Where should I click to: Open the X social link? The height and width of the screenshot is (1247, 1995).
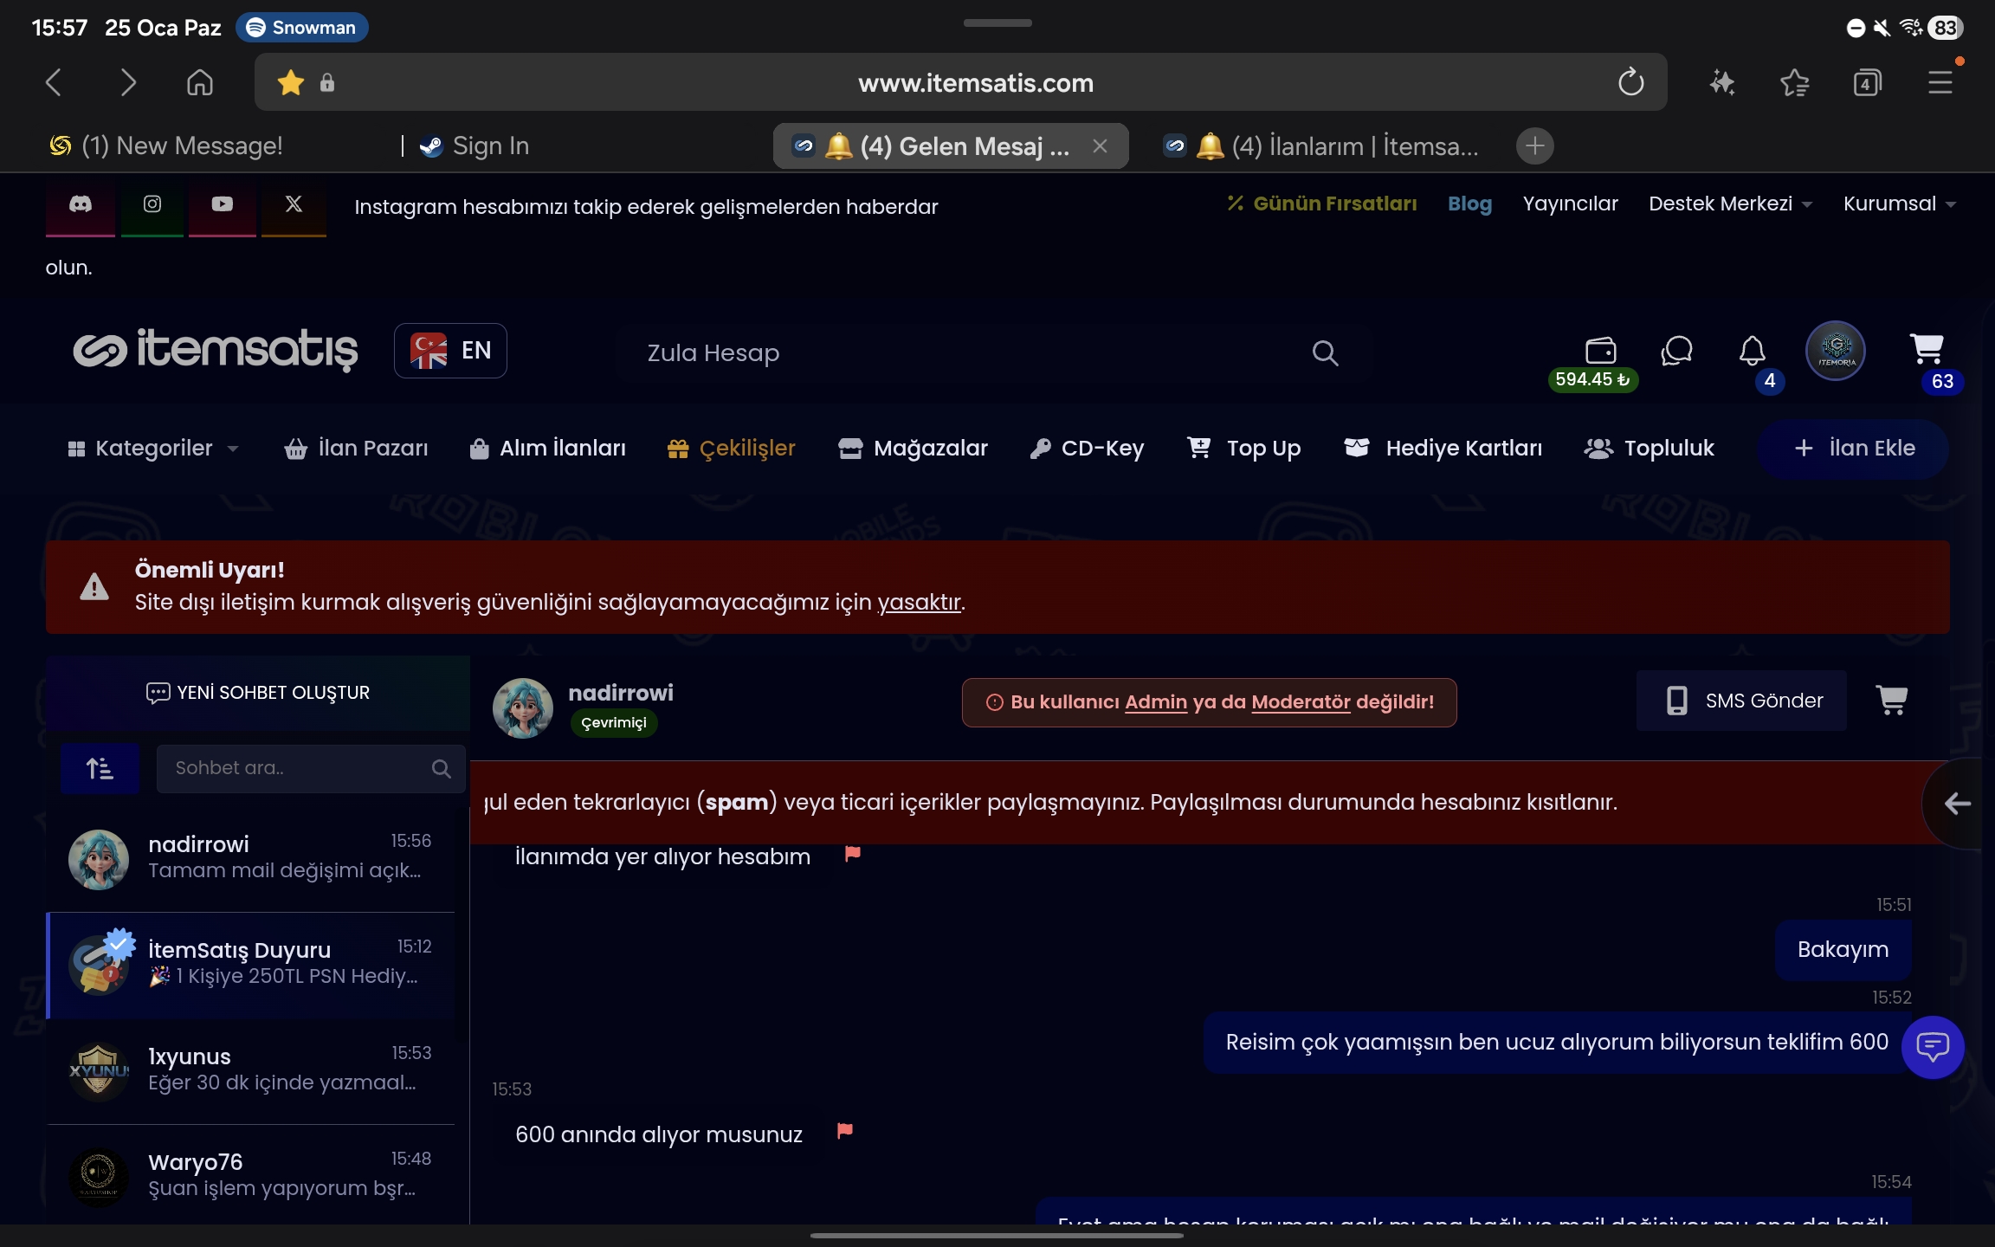294,205
